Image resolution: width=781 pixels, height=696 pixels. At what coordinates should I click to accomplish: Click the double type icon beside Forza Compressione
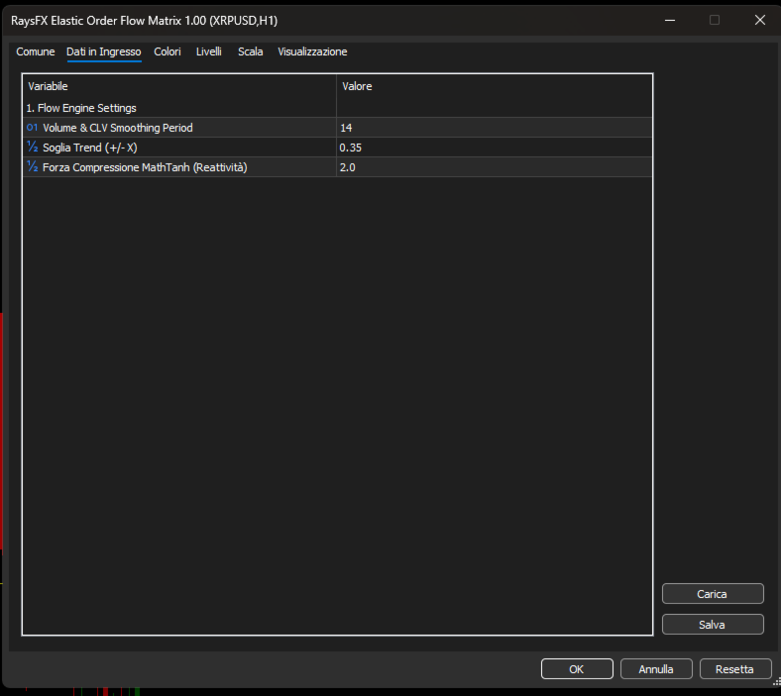[x=32, y=166]
